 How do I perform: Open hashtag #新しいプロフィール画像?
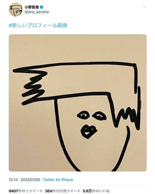click(38, 25)
